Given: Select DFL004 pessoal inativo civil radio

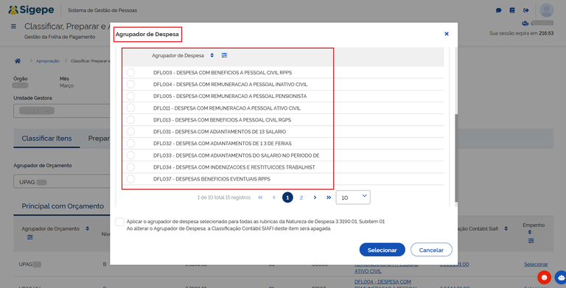Looking at the screenshot, I should pos(130,84).
